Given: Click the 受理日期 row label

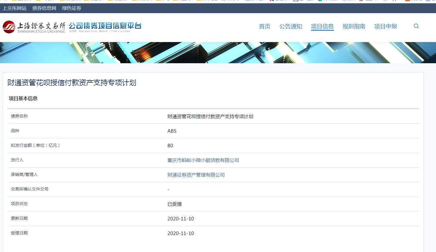Looking at the screenshot, I should click(x=19, y=233).
